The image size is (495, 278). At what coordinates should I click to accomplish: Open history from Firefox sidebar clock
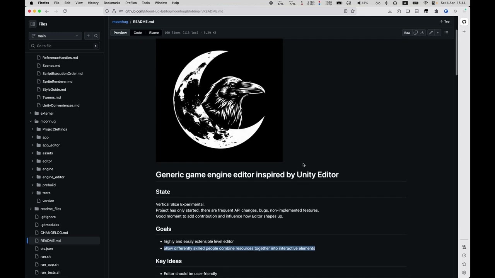[464, 256]
